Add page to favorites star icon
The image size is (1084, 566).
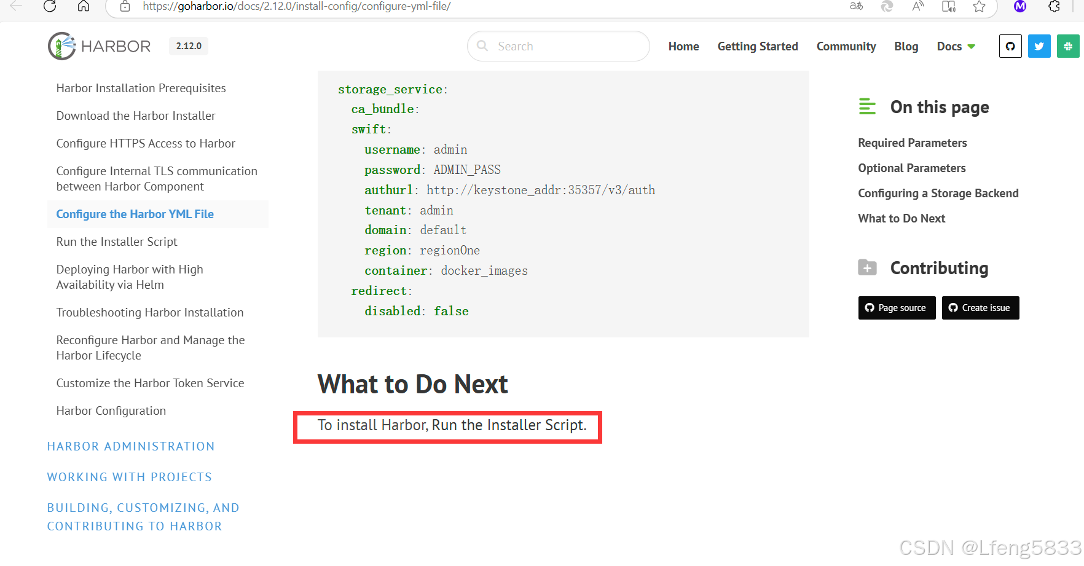click(x=980, y=6)
